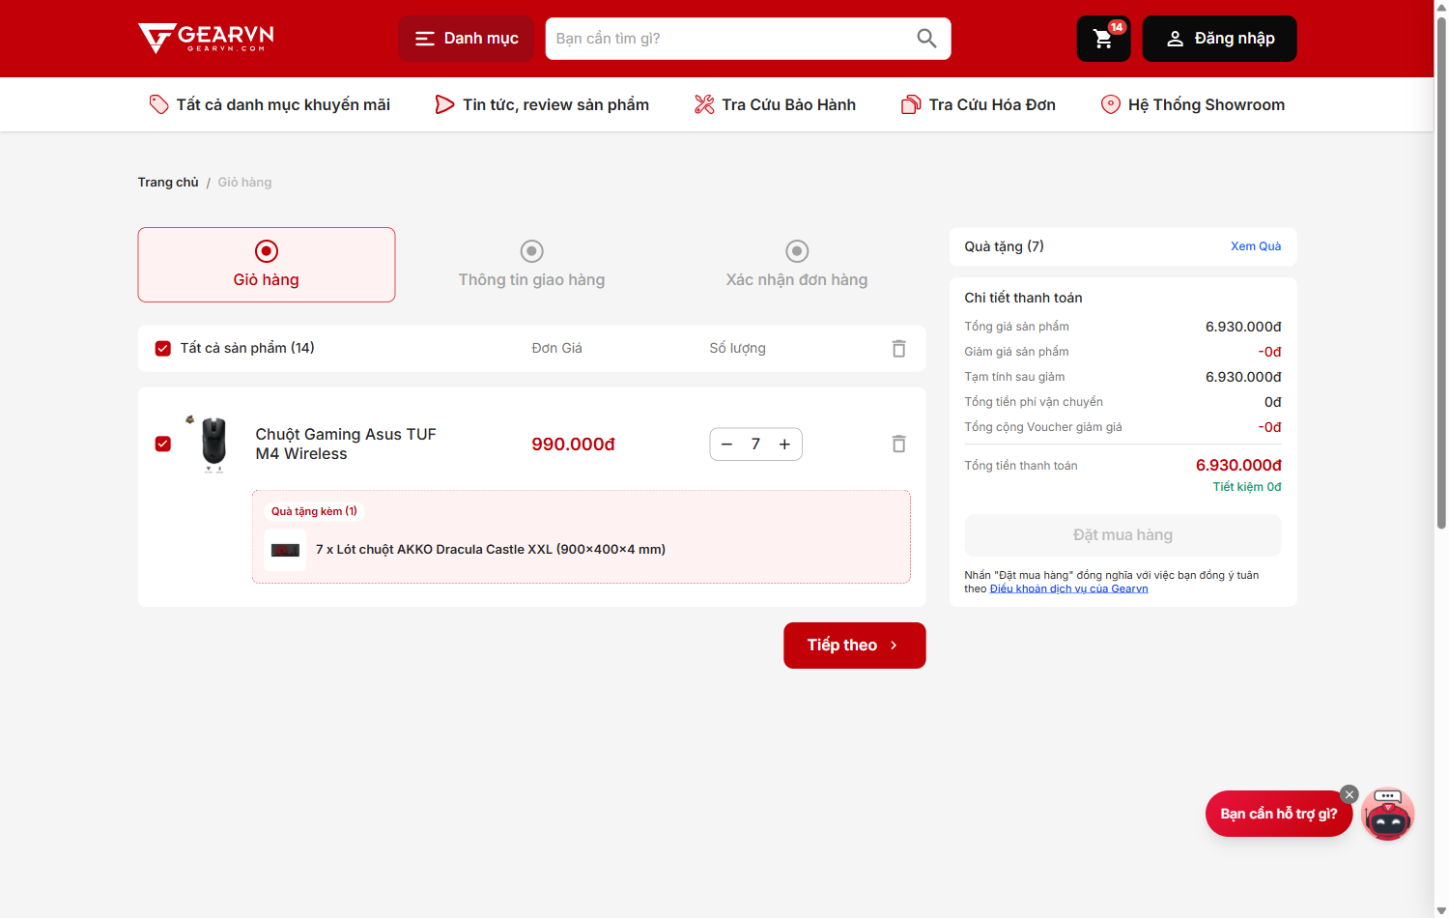Viewport: 1449px width, 918px height.
Task: Close the 'Bạn cần hỗ trợ gì?' bubble
Action: pyautogui.click(x=1350, y=794)
